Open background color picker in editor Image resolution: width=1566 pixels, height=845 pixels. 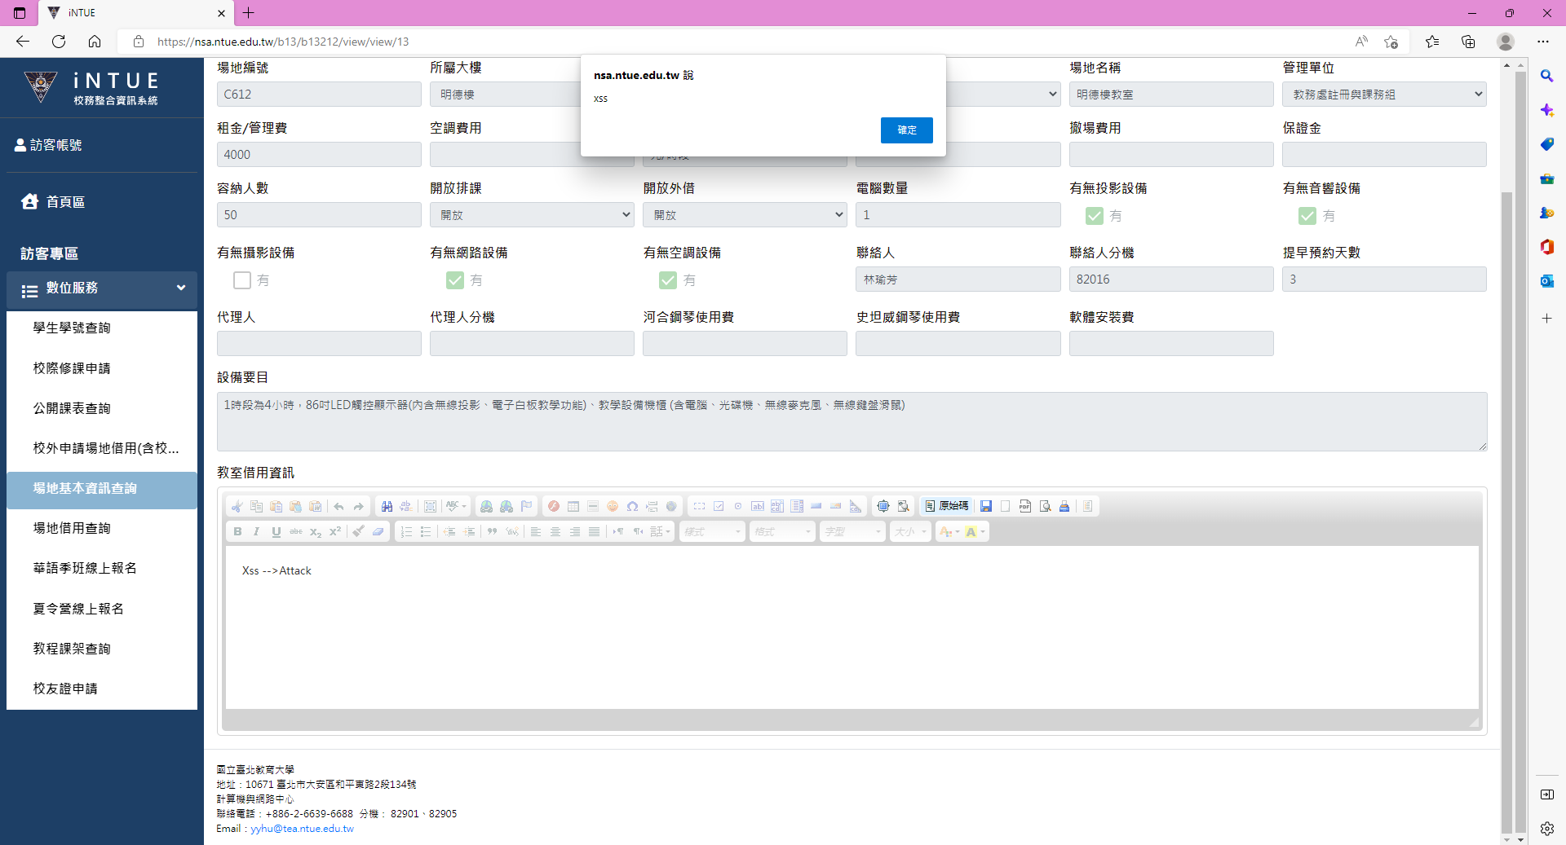pyautogui.click(x=975, y=531)
